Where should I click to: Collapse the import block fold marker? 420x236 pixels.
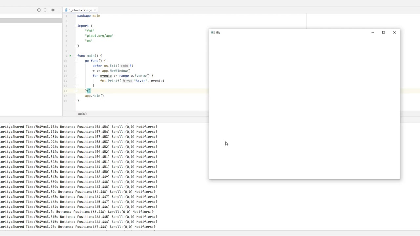pyautogui.click(x=76, y=26)
